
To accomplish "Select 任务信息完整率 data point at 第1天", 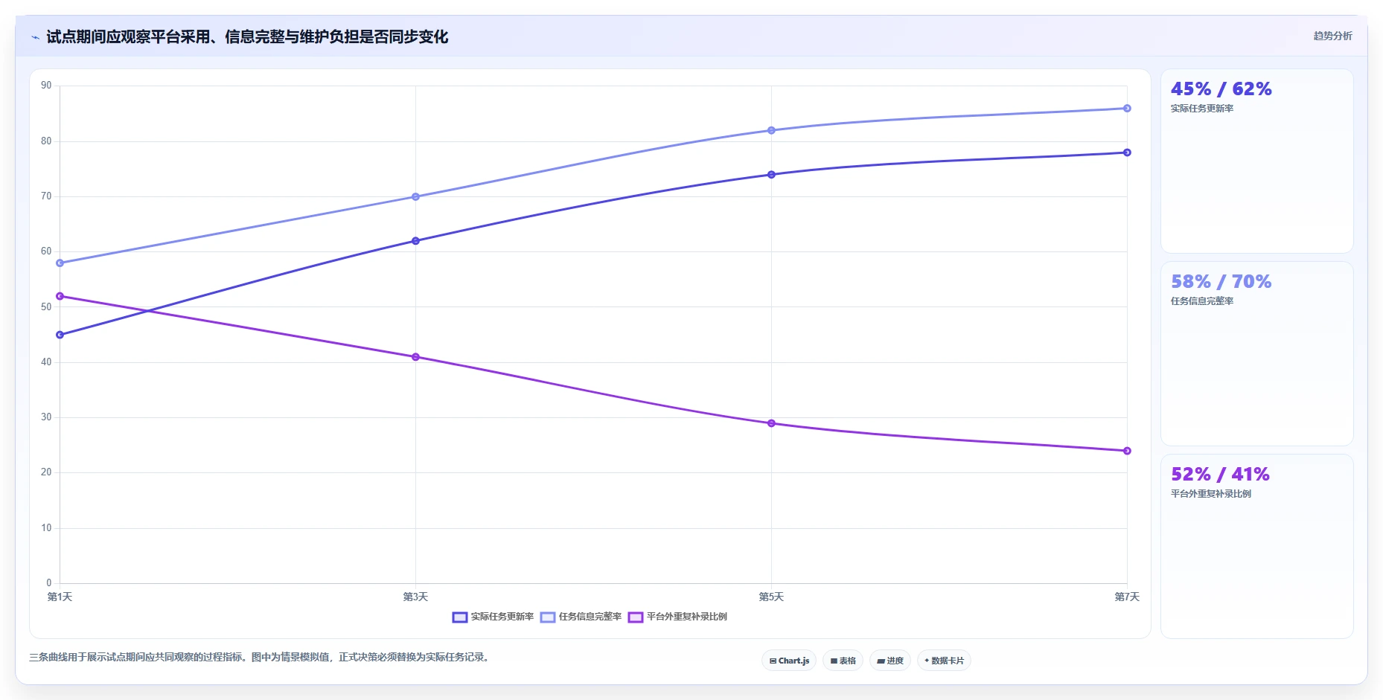I will [60, 263].
